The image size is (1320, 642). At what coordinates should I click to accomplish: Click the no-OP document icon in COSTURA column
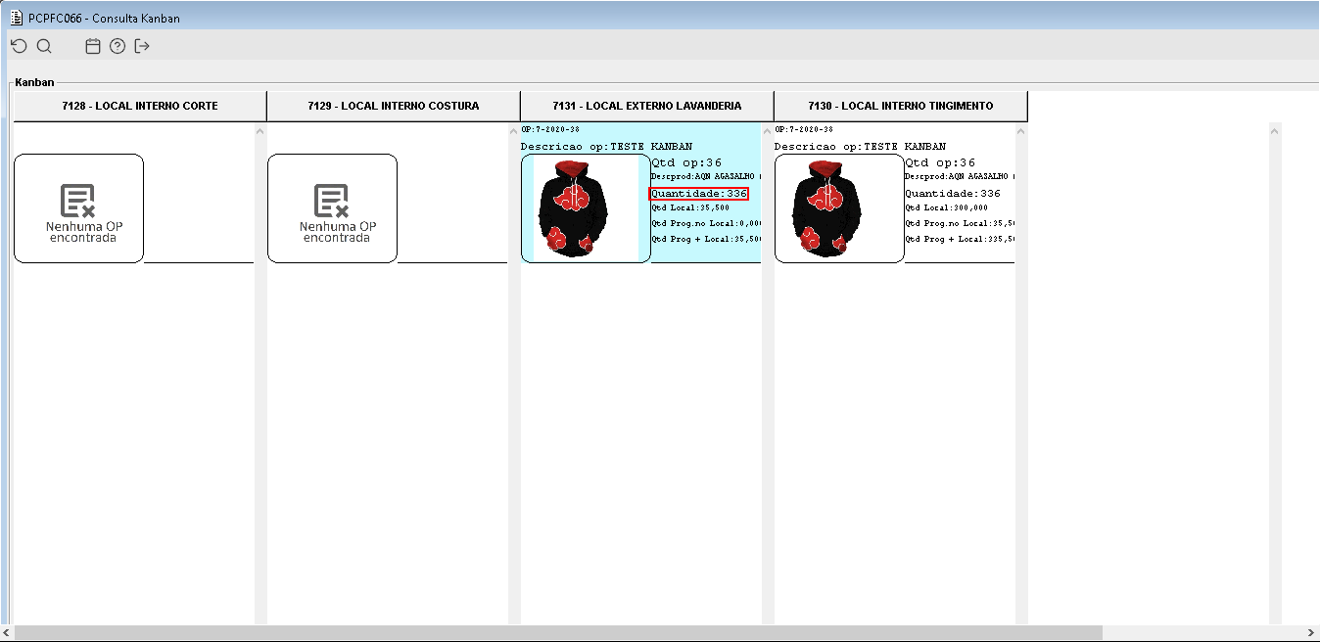click(x=331, y=201)
